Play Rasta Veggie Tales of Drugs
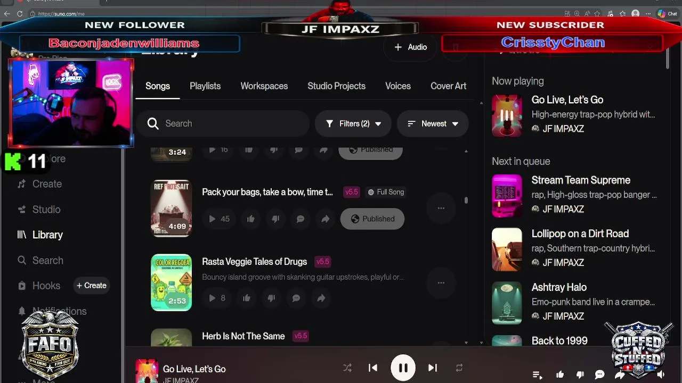The width and height of the screenshot is (682, 383). (212, 298)
